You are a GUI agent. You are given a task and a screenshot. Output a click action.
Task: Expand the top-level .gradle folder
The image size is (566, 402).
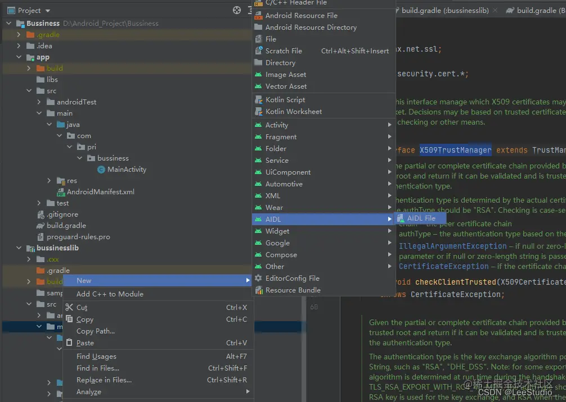coord(19,35)
